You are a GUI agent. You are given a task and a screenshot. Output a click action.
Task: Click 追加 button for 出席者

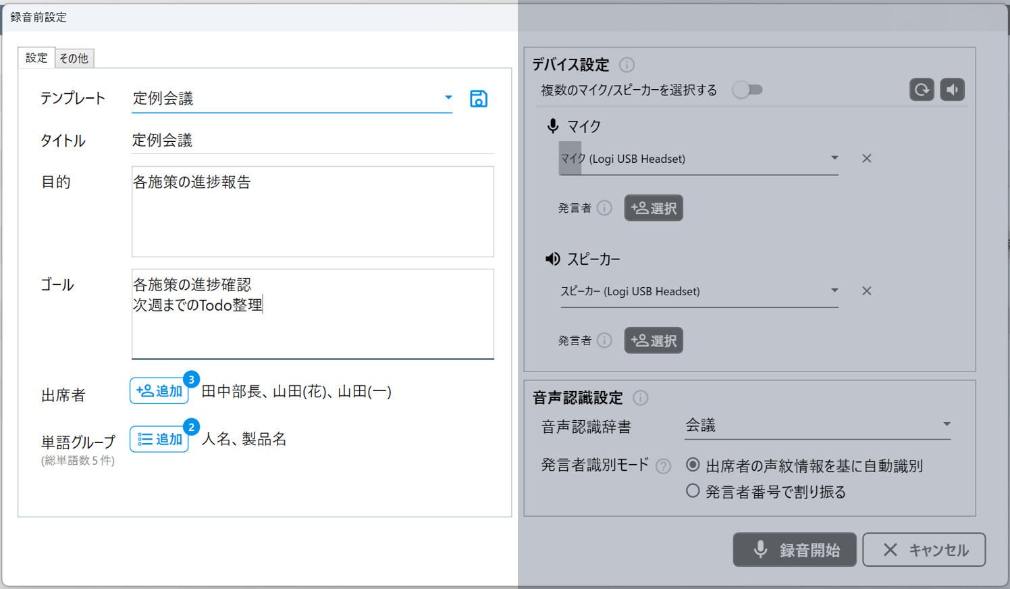pos(159,391)
